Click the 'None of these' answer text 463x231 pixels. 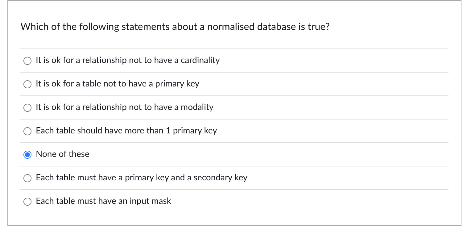point(63,154)
